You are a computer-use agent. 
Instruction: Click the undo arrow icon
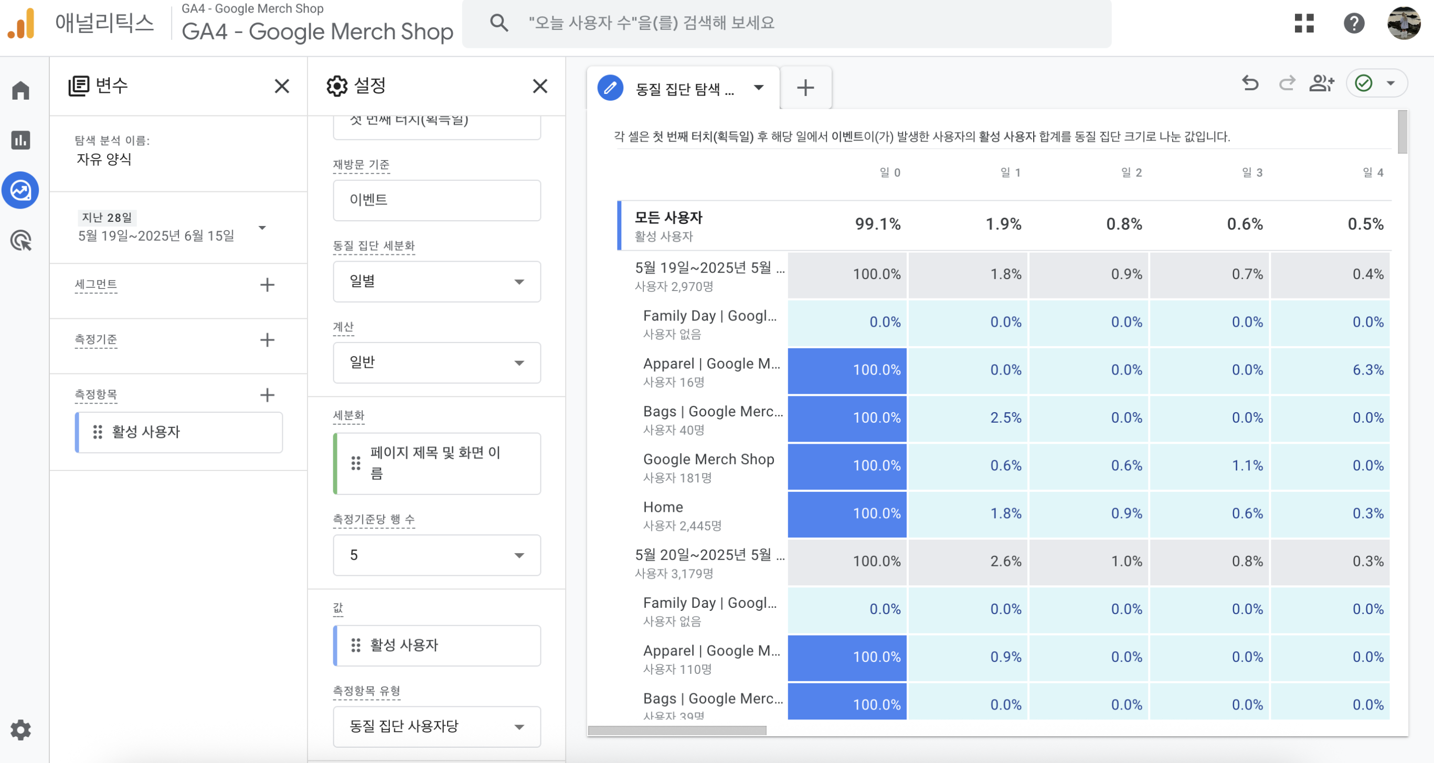pos(1250,83)
